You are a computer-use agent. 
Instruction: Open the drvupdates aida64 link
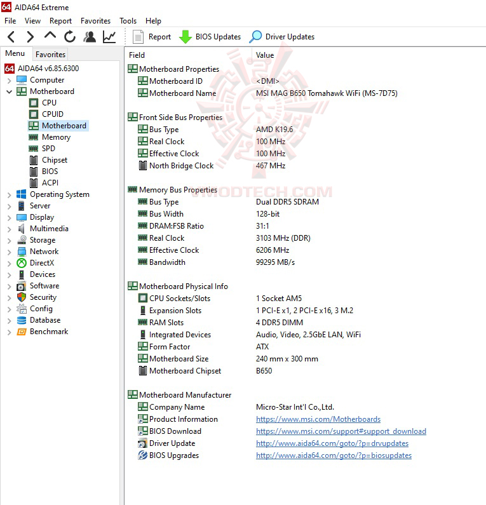click(x=332, y=443)
